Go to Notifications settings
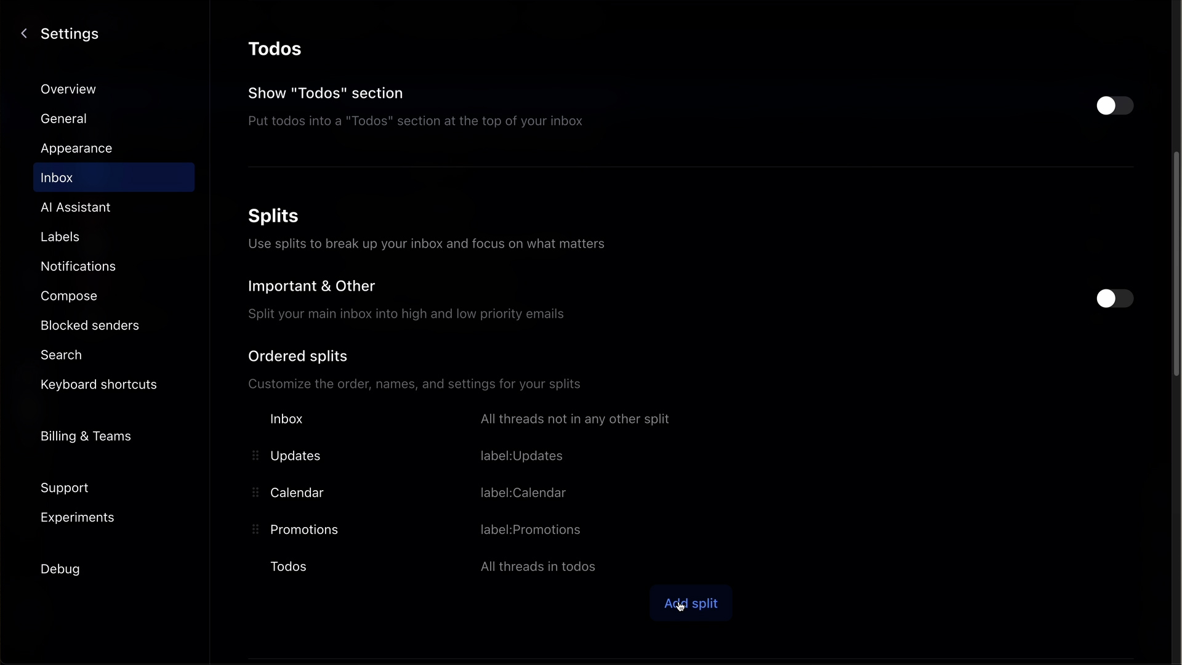Screen dimensions: 1182x665 78,266
